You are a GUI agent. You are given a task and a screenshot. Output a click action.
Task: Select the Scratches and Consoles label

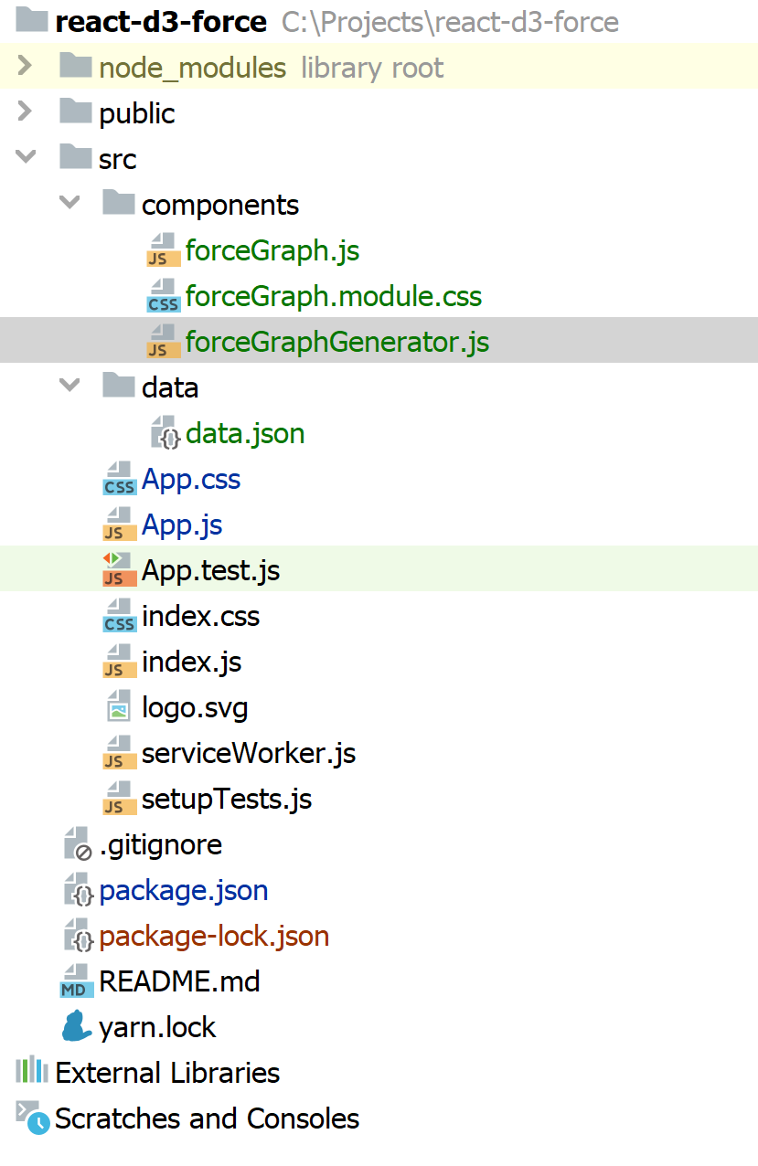click(x=207, y=1118)
